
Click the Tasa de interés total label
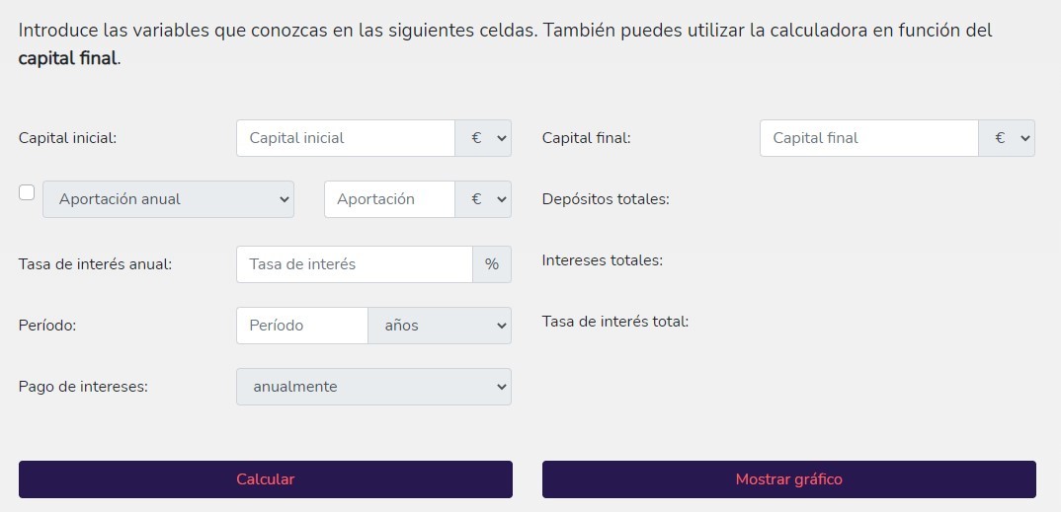pyautogui.click(x=615, y=322)
